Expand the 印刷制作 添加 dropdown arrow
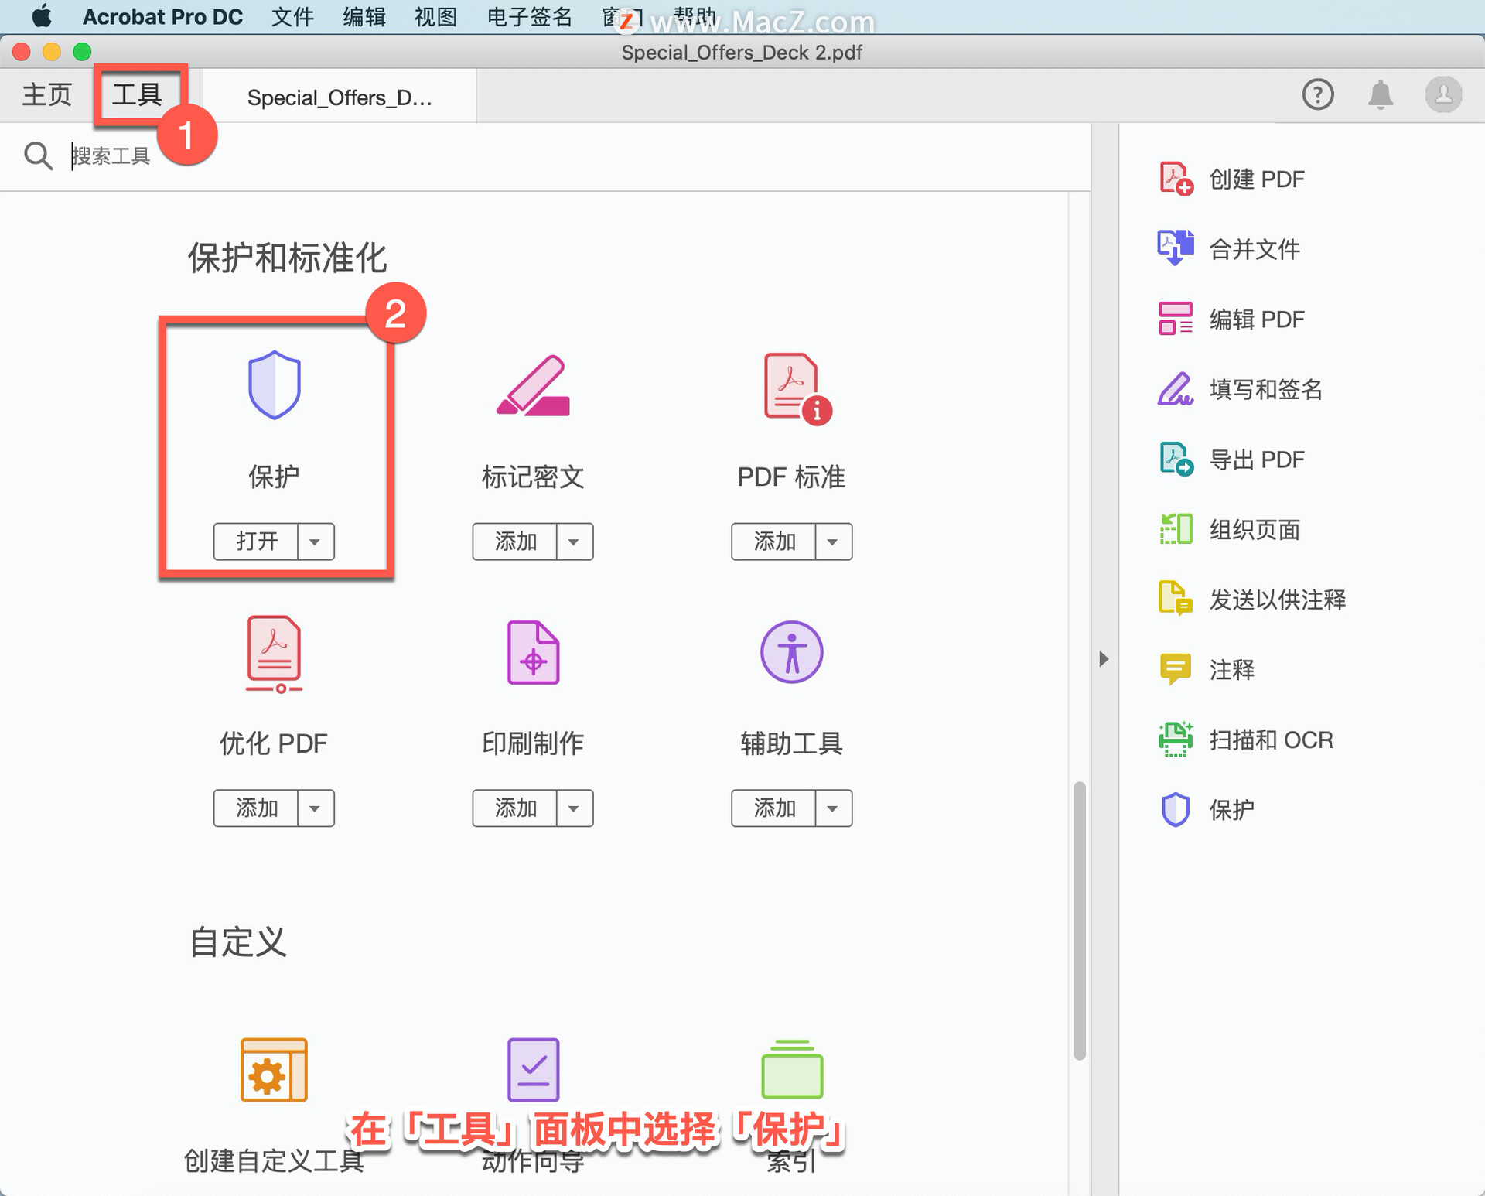Viewport: 1485px width, 1196px height. click(x=574, y=808)
